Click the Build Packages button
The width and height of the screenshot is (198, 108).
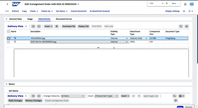coord(15,100)
